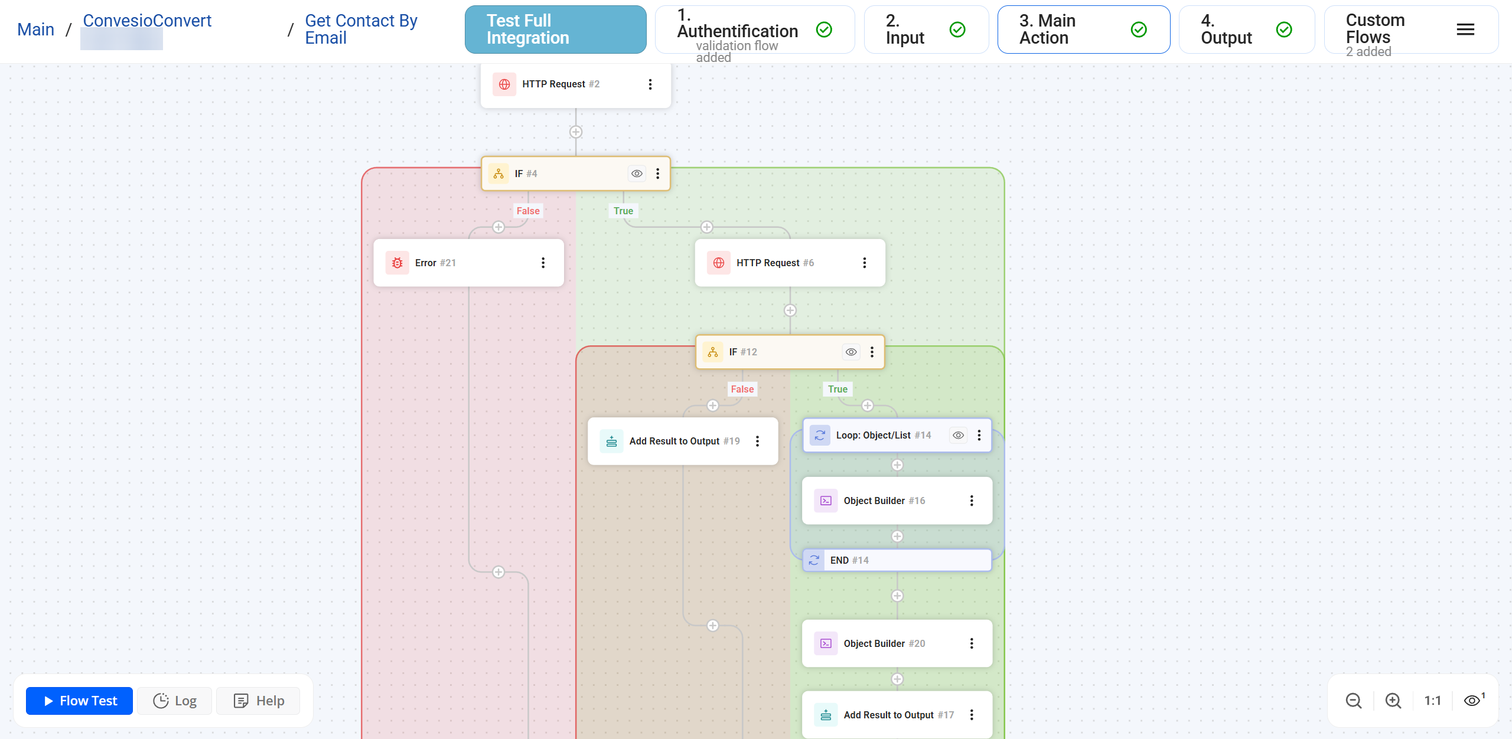
Task: Toggle the eye icon on IF #4
Action: click(637, 174)
